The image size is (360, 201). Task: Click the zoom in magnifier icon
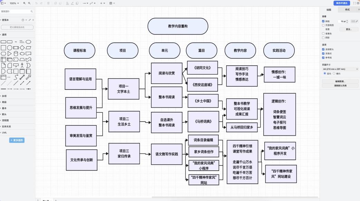(x=24, y=3)
